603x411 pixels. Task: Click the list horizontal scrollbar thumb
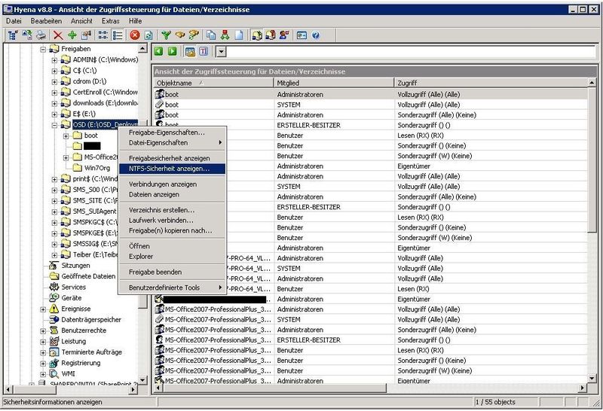click(274, 388)
